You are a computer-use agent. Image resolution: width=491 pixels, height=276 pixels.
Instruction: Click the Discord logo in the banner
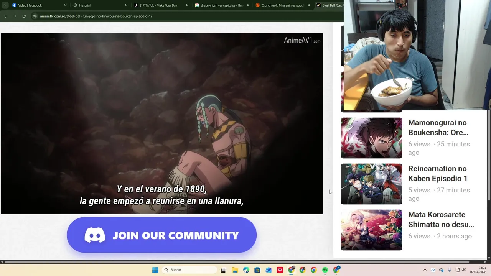[95, 235]
